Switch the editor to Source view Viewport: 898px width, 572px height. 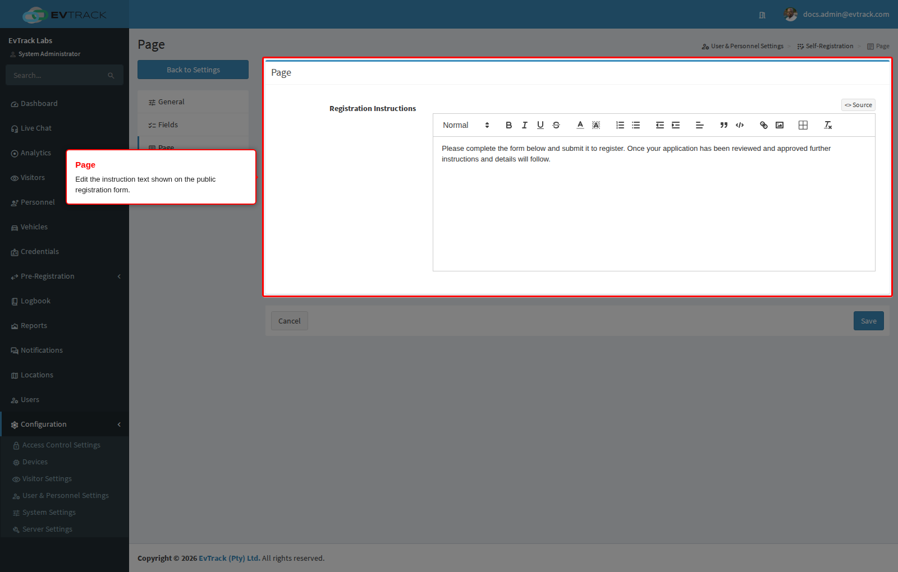[x=858, y=105]
